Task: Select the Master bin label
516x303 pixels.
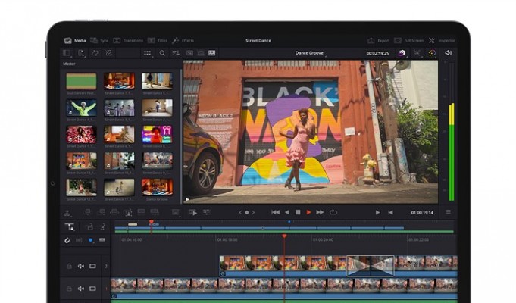Action: point(69,64)
